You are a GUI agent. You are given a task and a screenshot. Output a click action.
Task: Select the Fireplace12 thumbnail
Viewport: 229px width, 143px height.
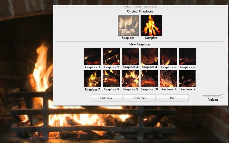click(x=187, y=79)
